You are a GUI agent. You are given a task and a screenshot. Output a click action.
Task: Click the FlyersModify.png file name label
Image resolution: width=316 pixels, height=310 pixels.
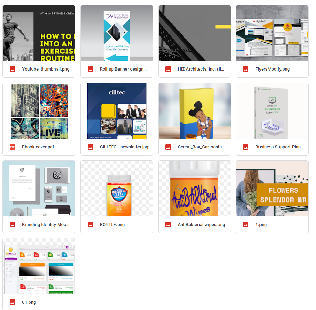(273, 69)
